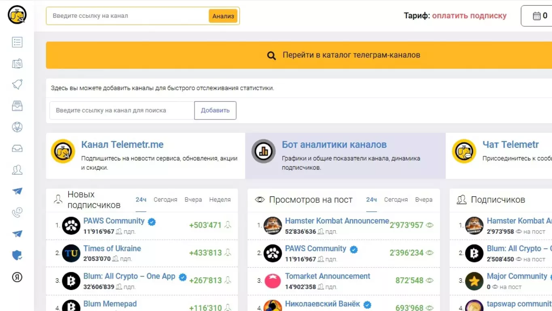552x311 pixels.
Task: Click the +433'813 subscriber gain value
Action: 205,253
